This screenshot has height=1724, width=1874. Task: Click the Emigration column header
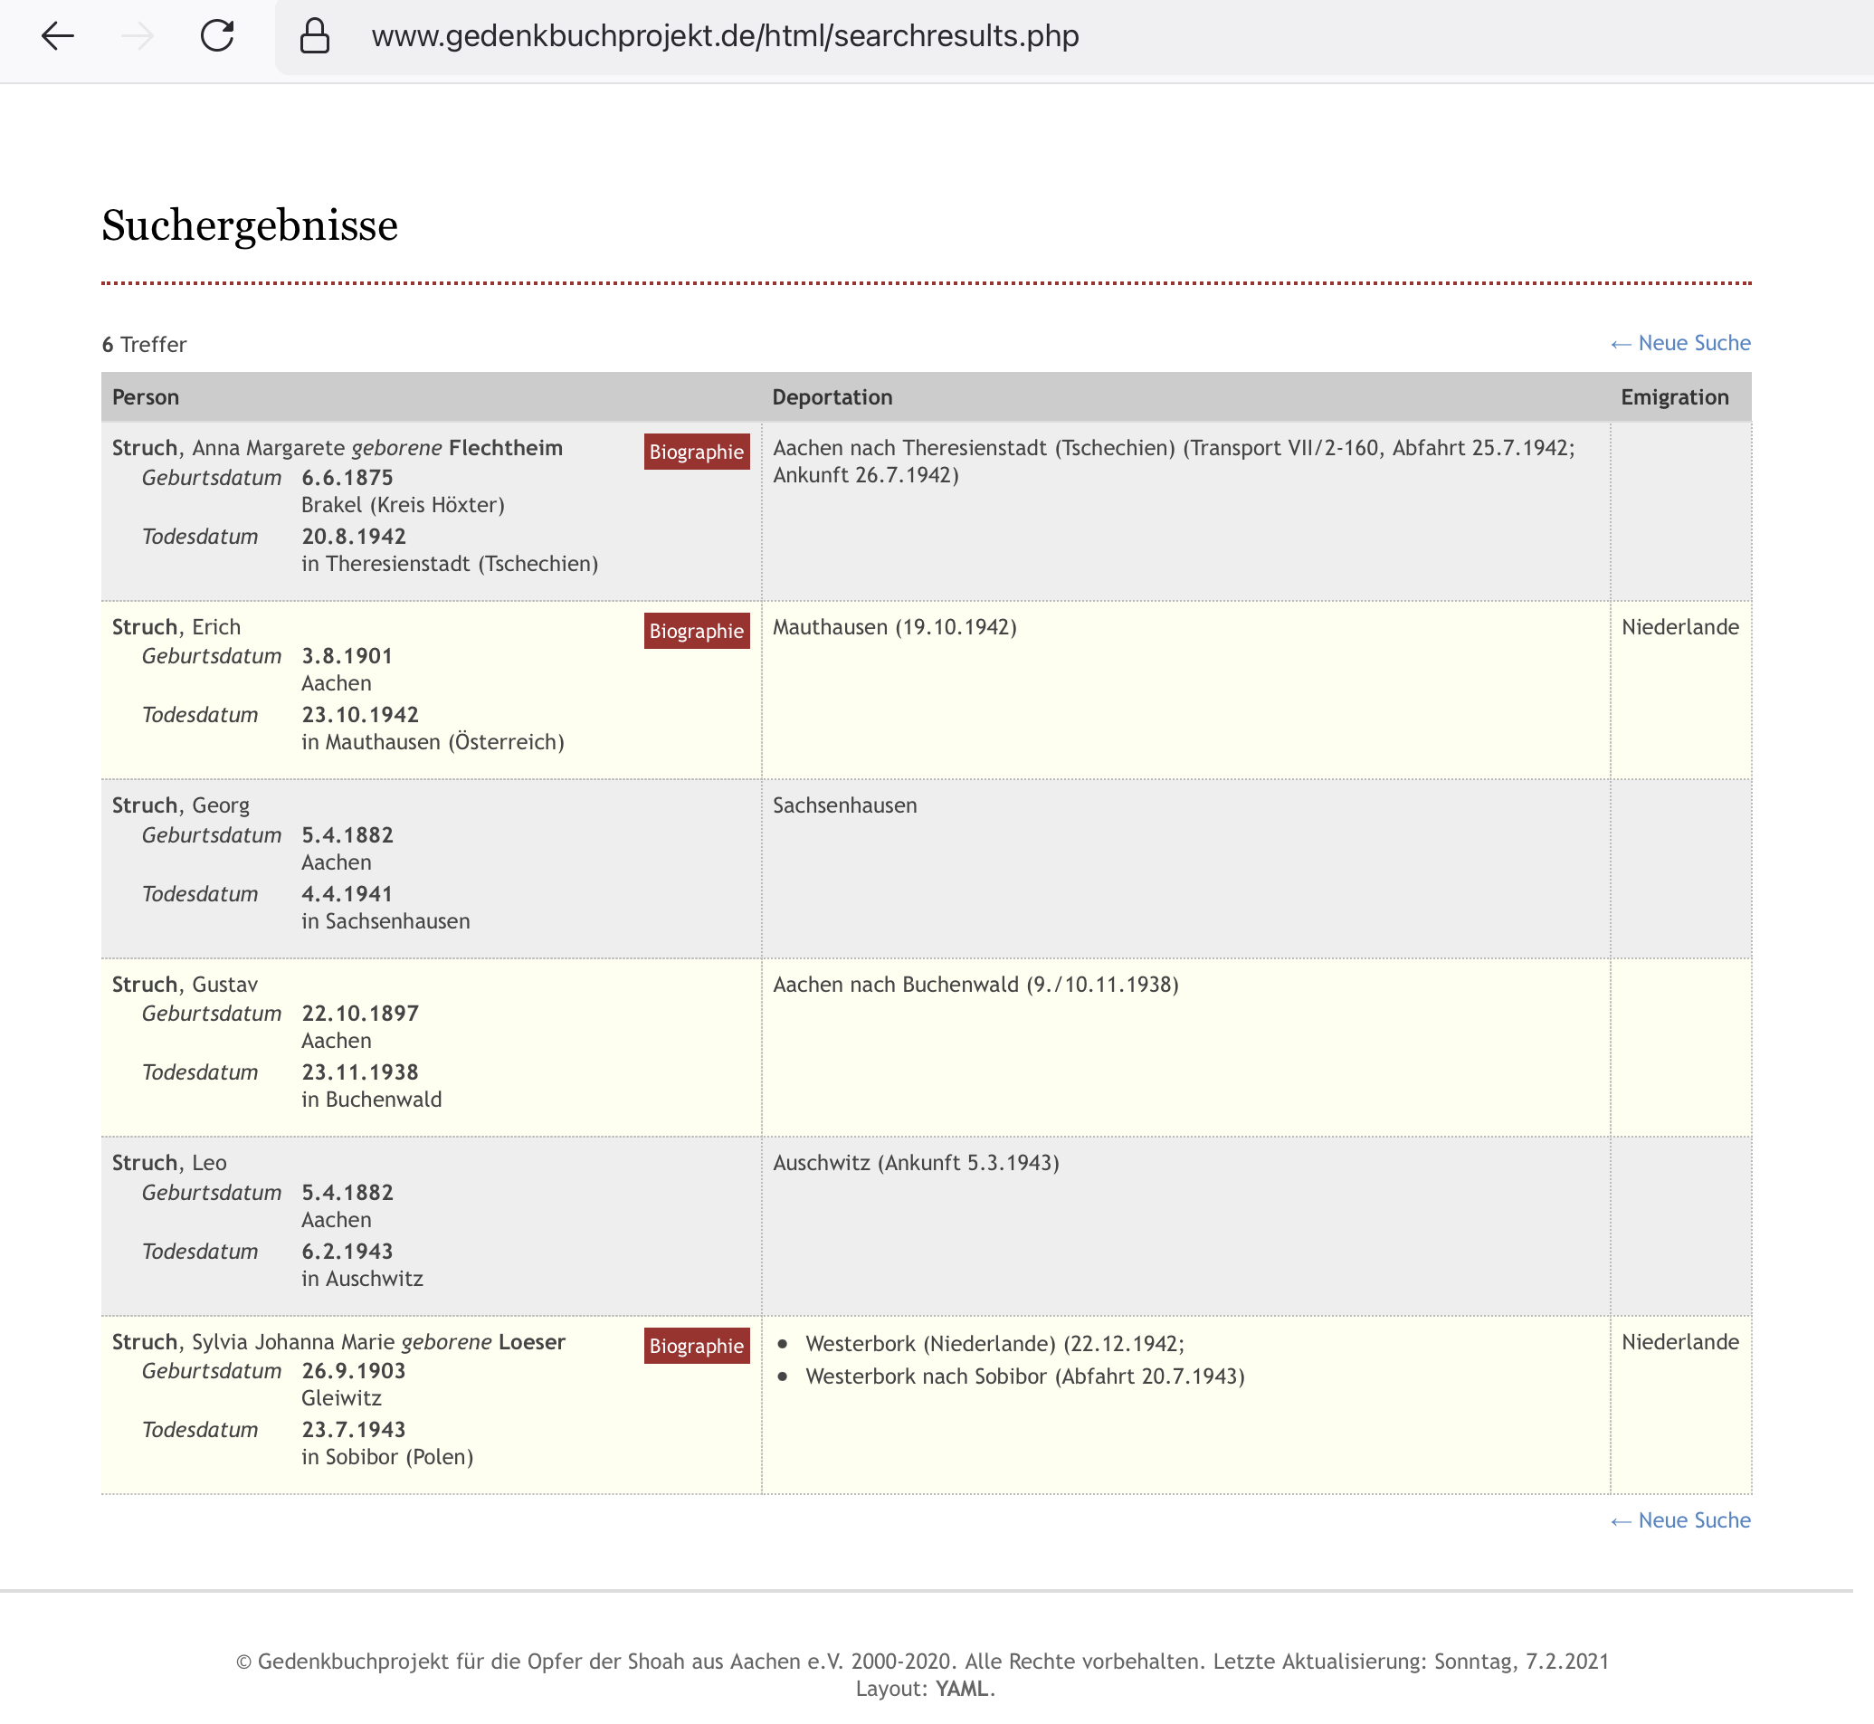click(x=1673, y=397)
